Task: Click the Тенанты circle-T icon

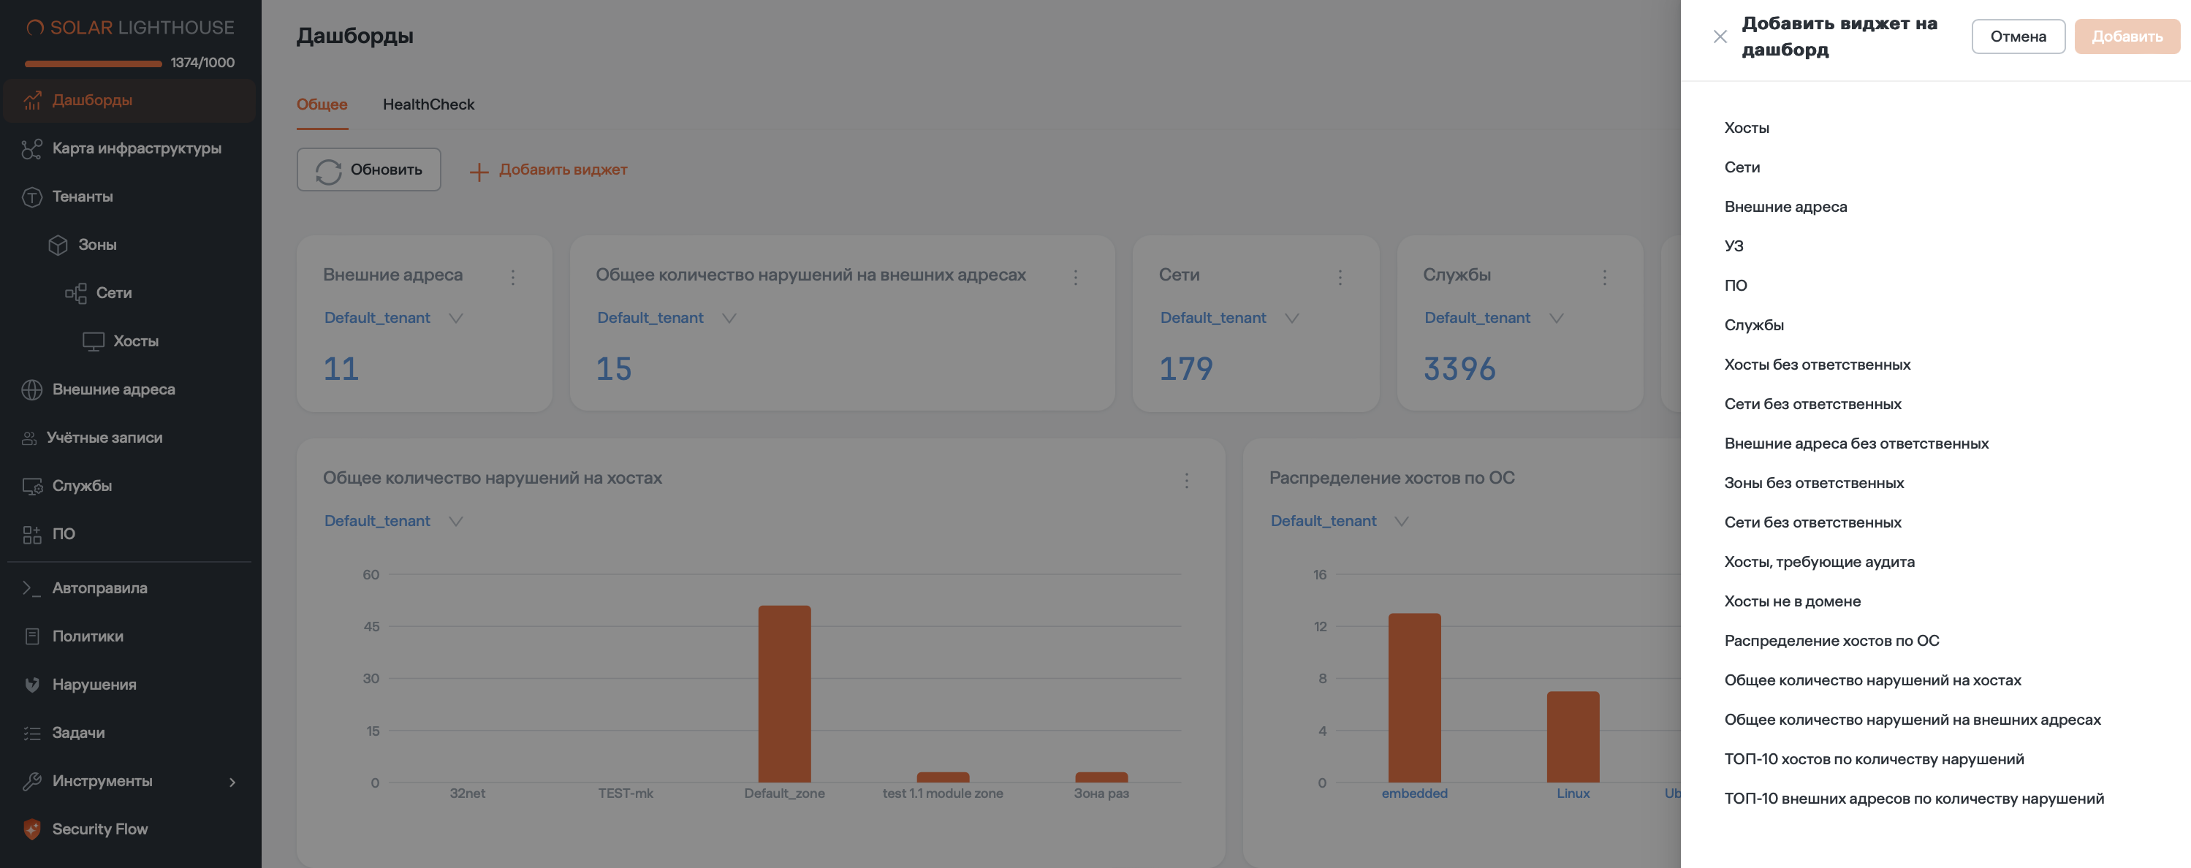Action: click(32, 197)
